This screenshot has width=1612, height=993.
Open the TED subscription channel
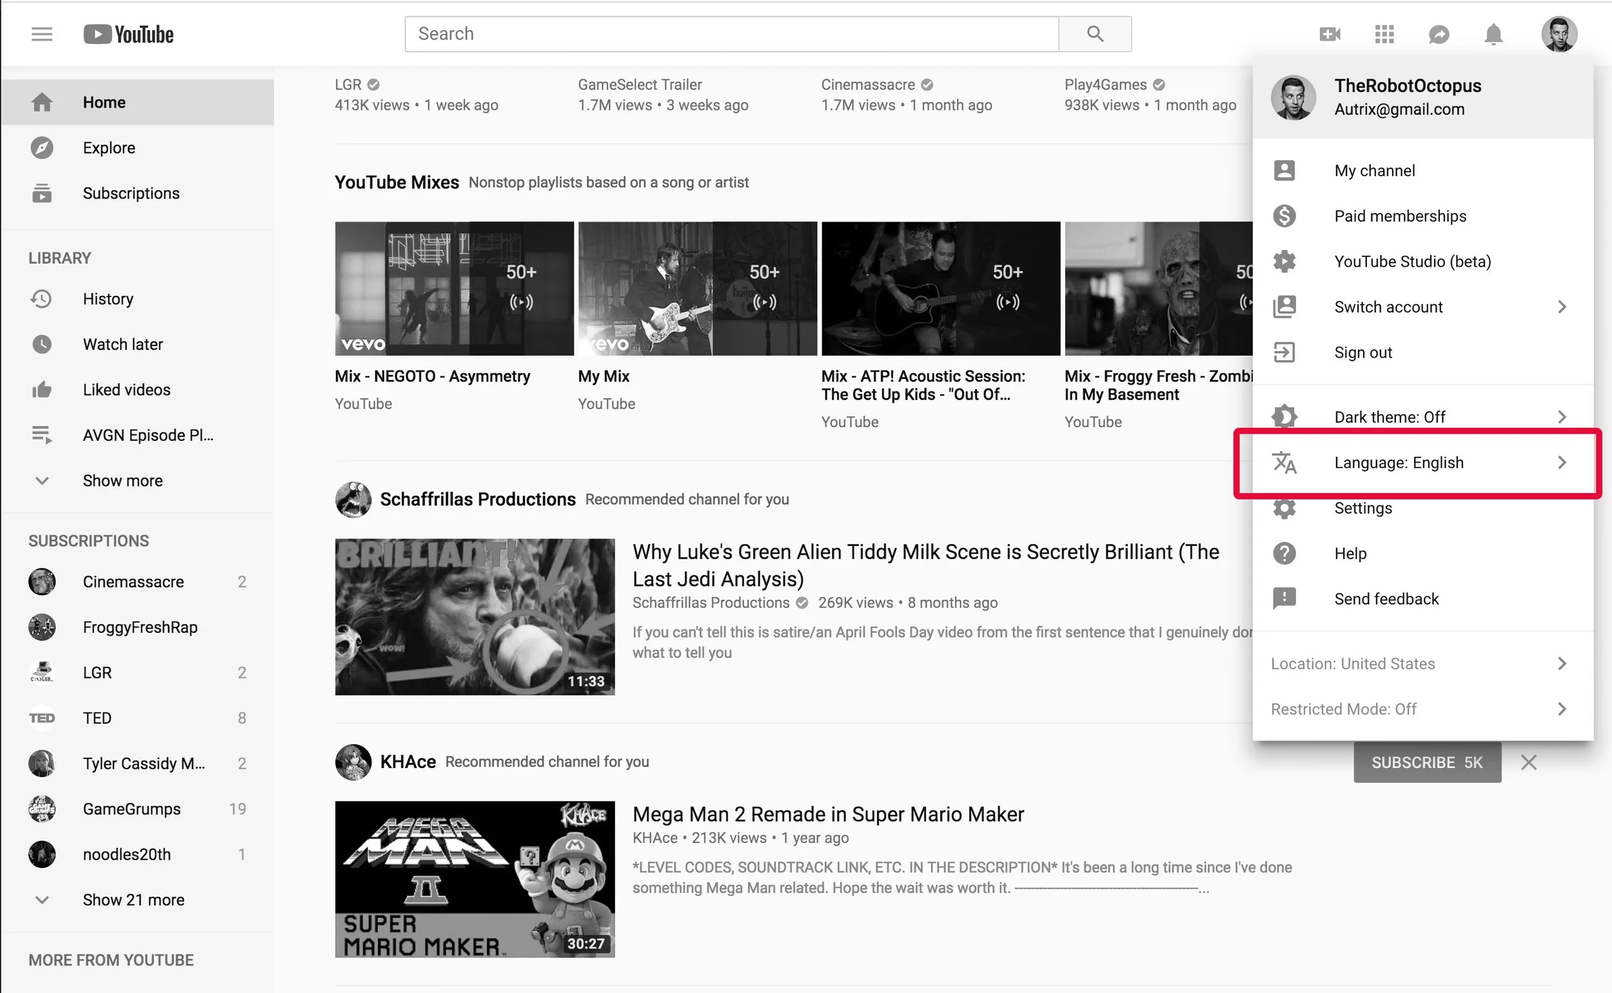pos(137,718)
